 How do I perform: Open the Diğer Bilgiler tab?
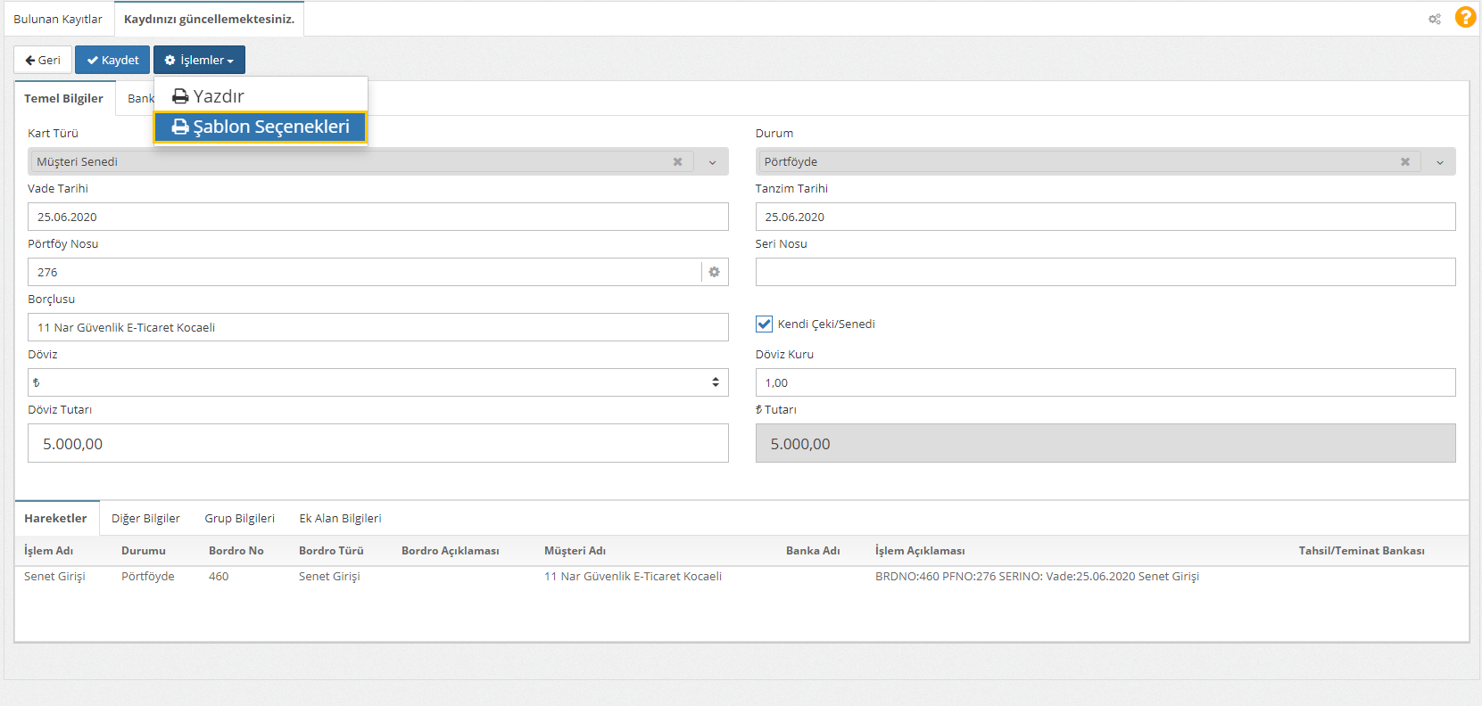coord(145,518)
